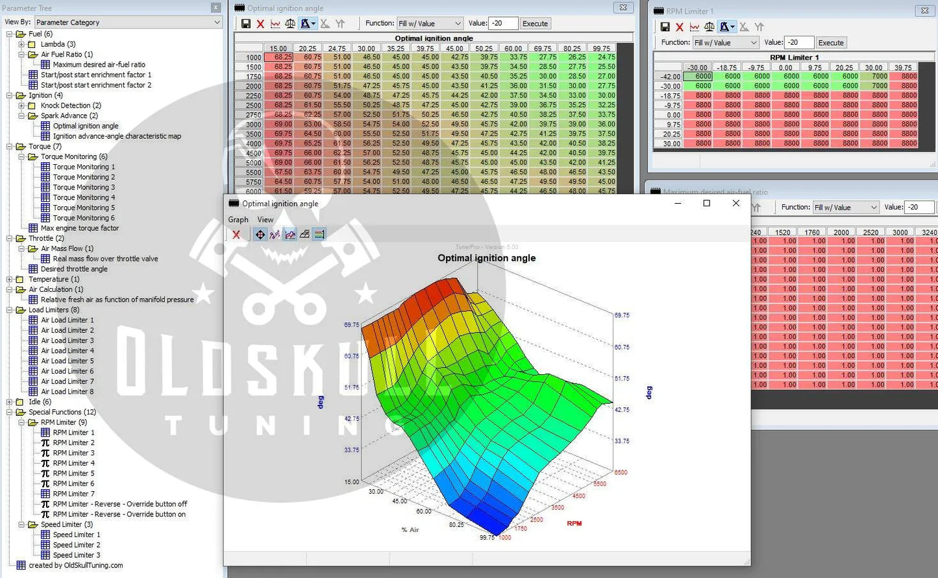Open the View menu in graph window
The image size is (938, 578).
click(265, 220)
